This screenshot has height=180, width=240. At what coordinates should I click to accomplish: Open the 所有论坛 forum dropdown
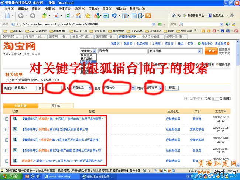82,88
